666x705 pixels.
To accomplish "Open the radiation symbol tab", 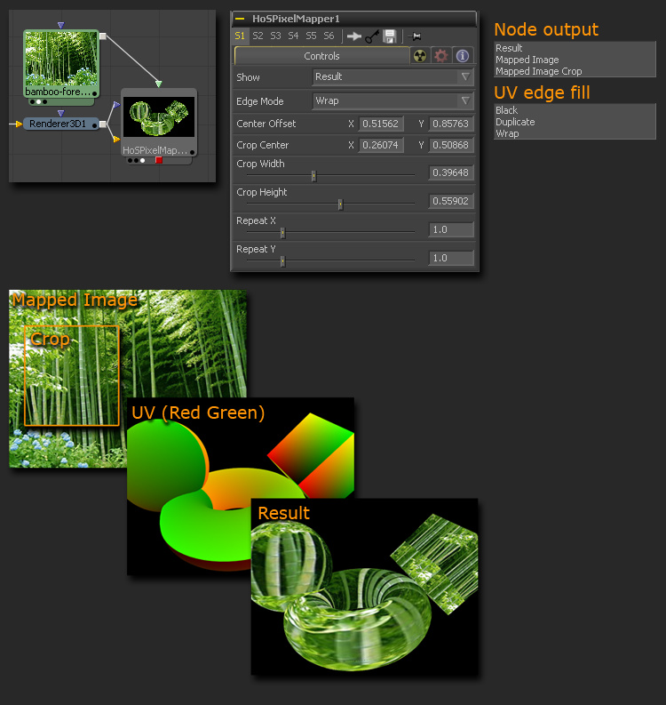I will pos(420,56).
